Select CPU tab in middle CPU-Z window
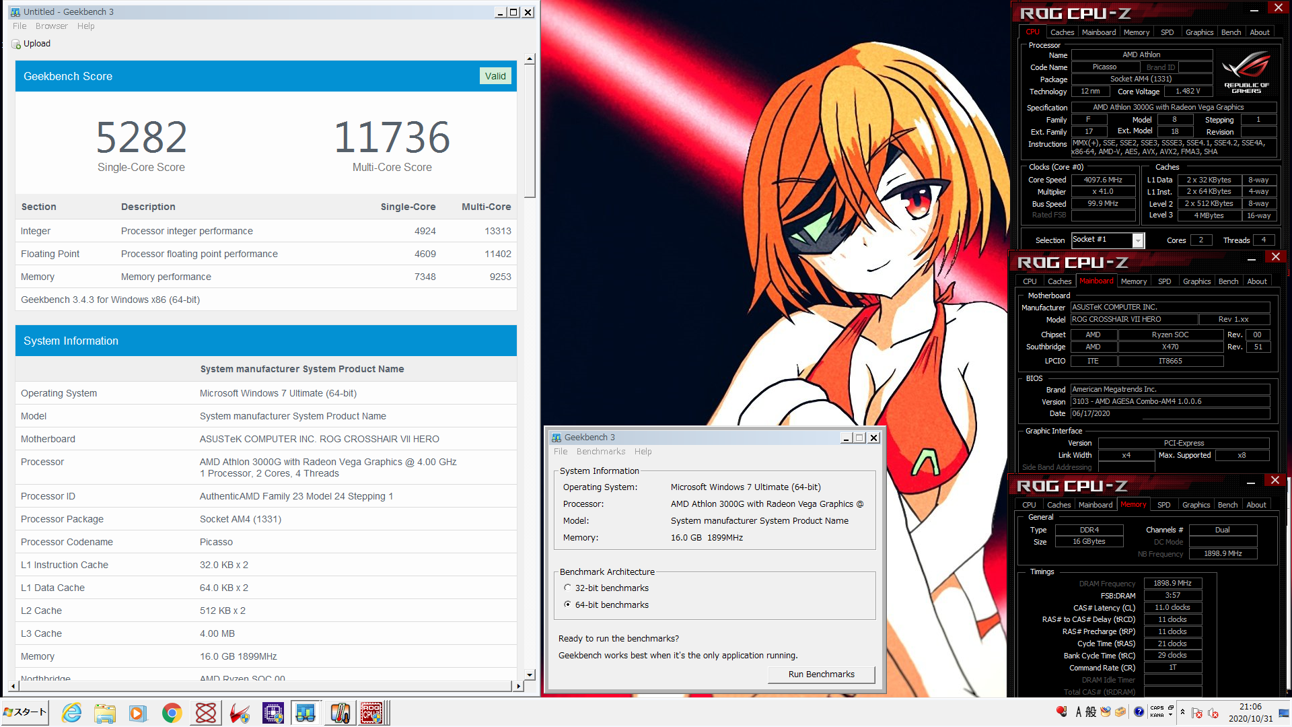The height and width of the screenshot is (727, 1292). [x=1030, y=281]
